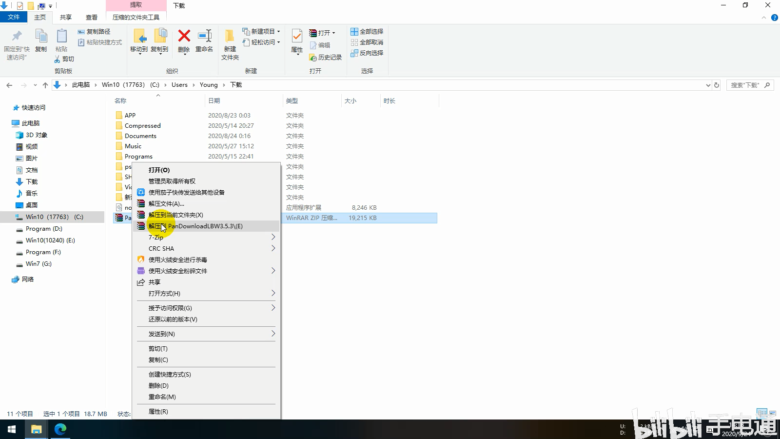Select Network in navigation pane
The height and width of the screenshot is (439, 780).
23,279
